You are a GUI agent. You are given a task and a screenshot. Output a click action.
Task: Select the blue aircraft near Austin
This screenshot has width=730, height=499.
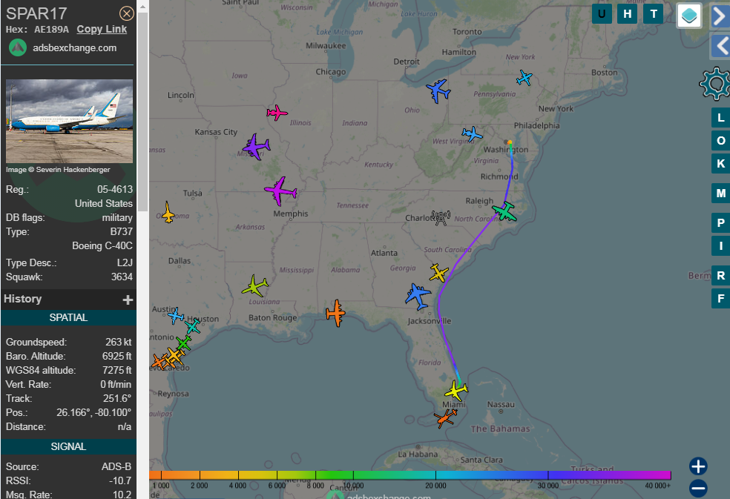pos(176,316)
